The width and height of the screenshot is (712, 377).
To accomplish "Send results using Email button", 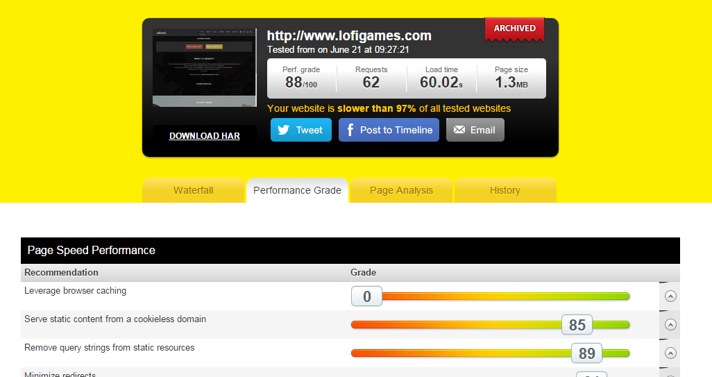I will (x=475, y=130).
